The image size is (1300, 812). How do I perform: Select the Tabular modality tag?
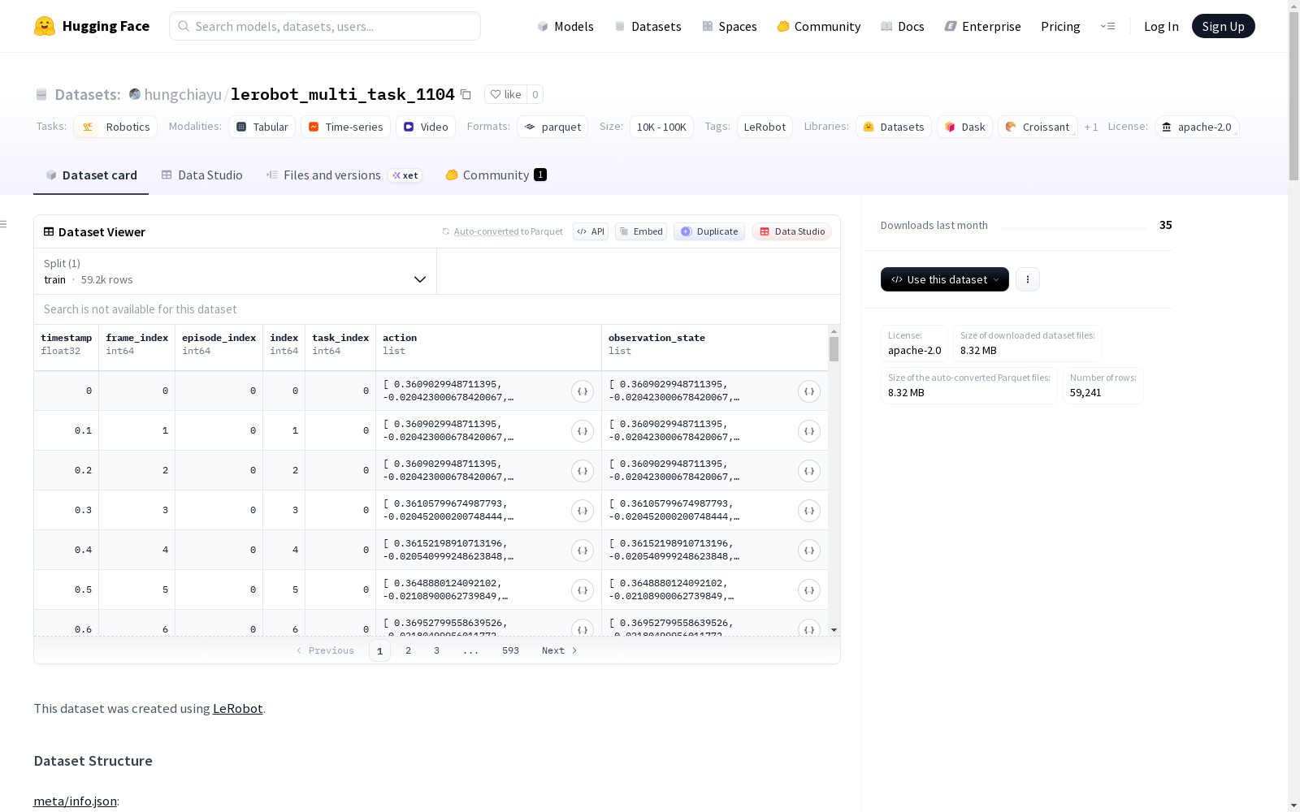point(262,127)
